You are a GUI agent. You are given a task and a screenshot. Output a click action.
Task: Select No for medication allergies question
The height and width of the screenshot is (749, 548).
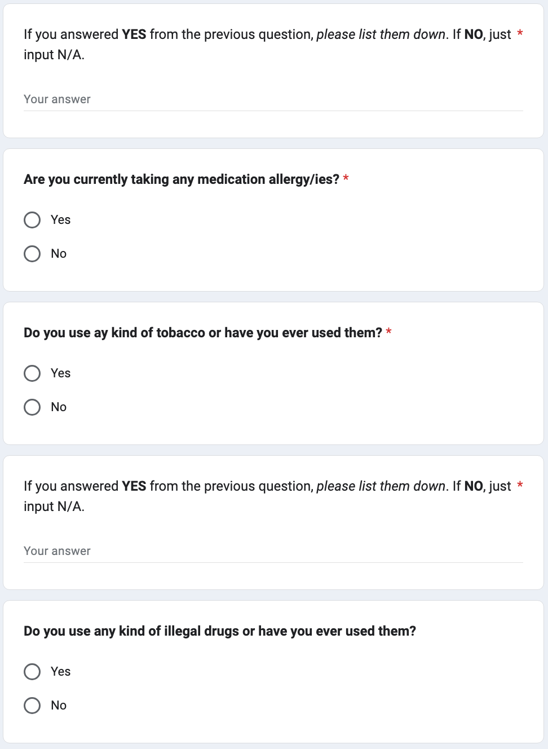click(x=32, y=254)
